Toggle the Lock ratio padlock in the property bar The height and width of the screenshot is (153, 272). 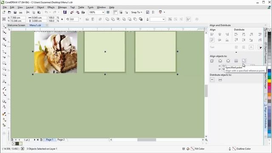(x=62, y=19)
